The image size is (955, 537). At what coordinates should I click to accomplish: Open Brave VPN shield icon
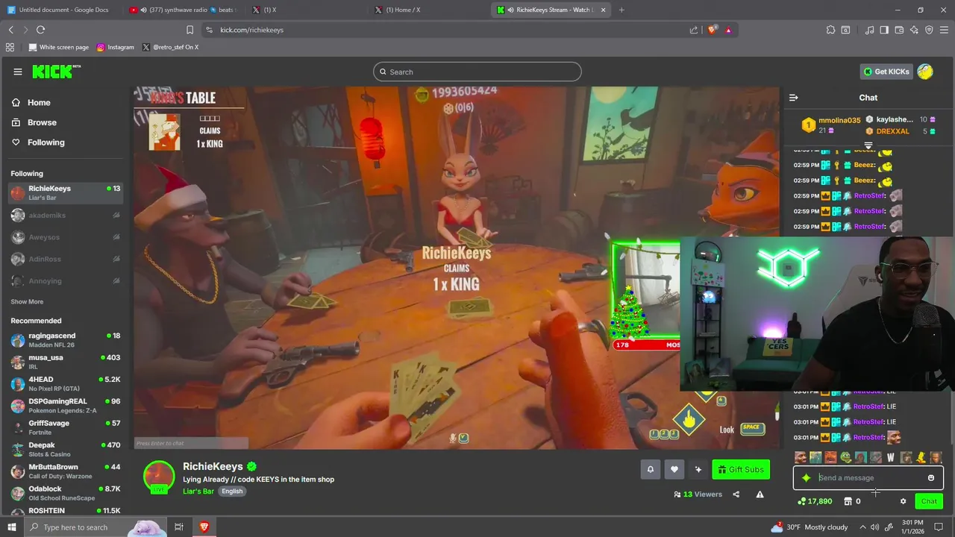929,30
